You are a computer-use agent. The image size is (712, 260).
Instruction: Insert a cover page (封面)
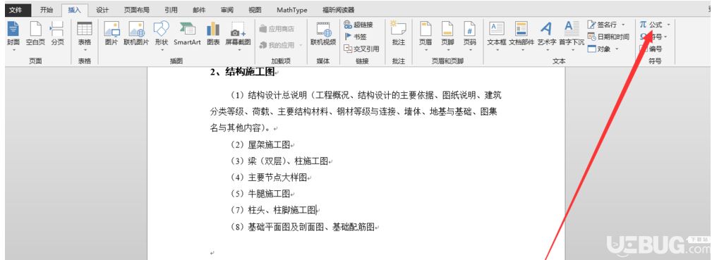(13, 35)
